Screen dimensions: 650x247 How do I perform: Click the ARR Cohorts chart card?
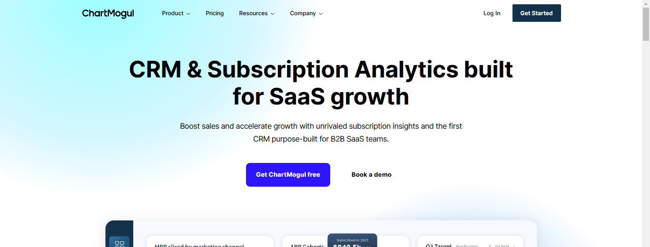pos(305,243)
